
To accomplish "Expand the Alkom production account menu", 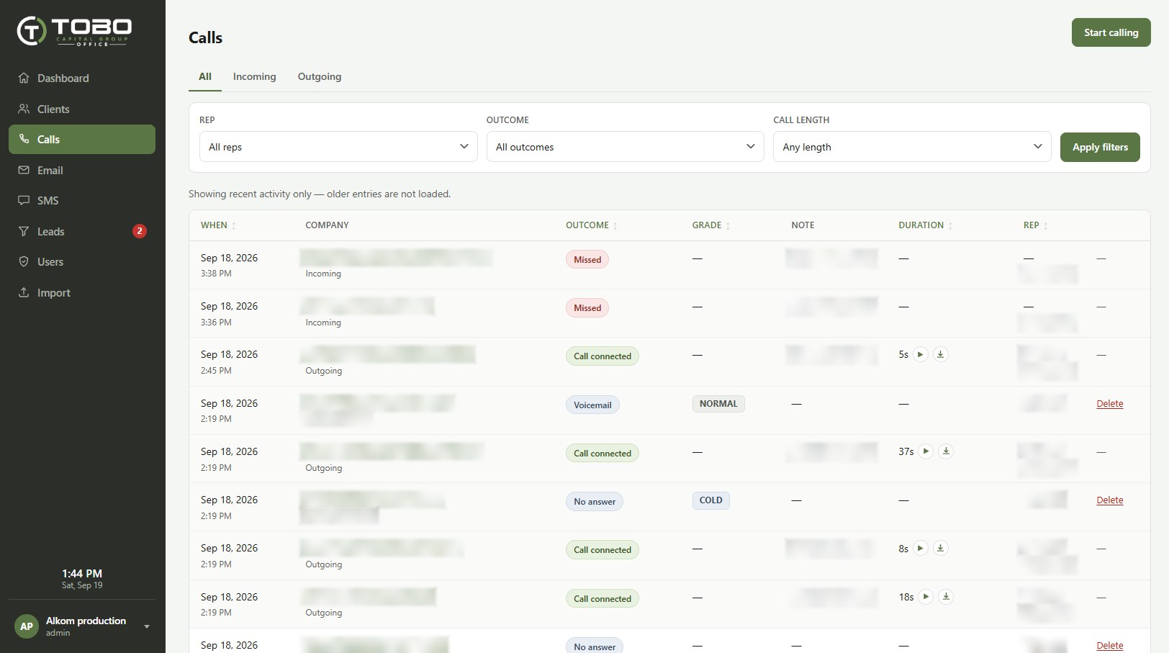I will click(x=147, y=626).
